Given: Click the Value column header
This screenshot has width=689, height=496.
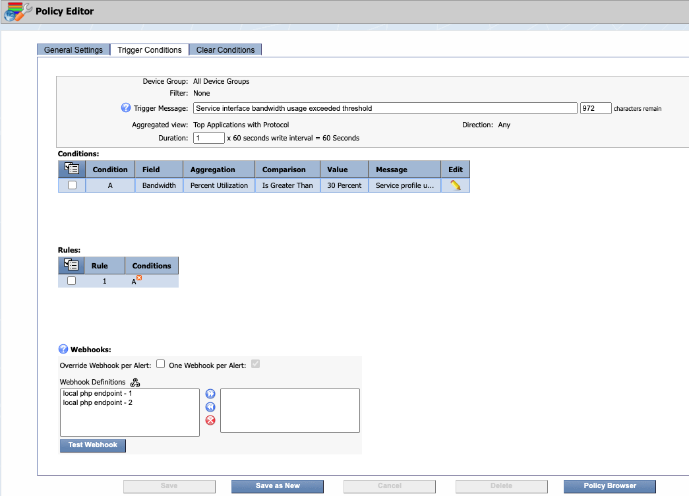Looking at the screenshot, I should 344,170.
